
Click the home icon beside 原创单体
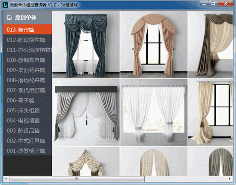9,17
